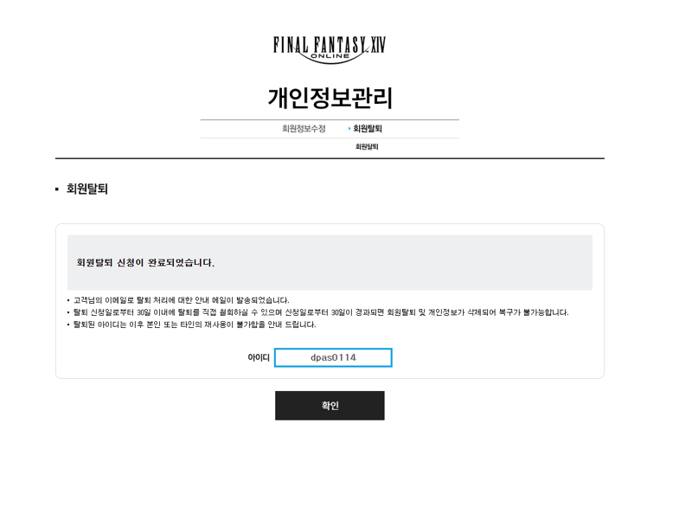Open the 회원정보수정 tab
This screenshot has height=507, width=692.
(304, 128)
